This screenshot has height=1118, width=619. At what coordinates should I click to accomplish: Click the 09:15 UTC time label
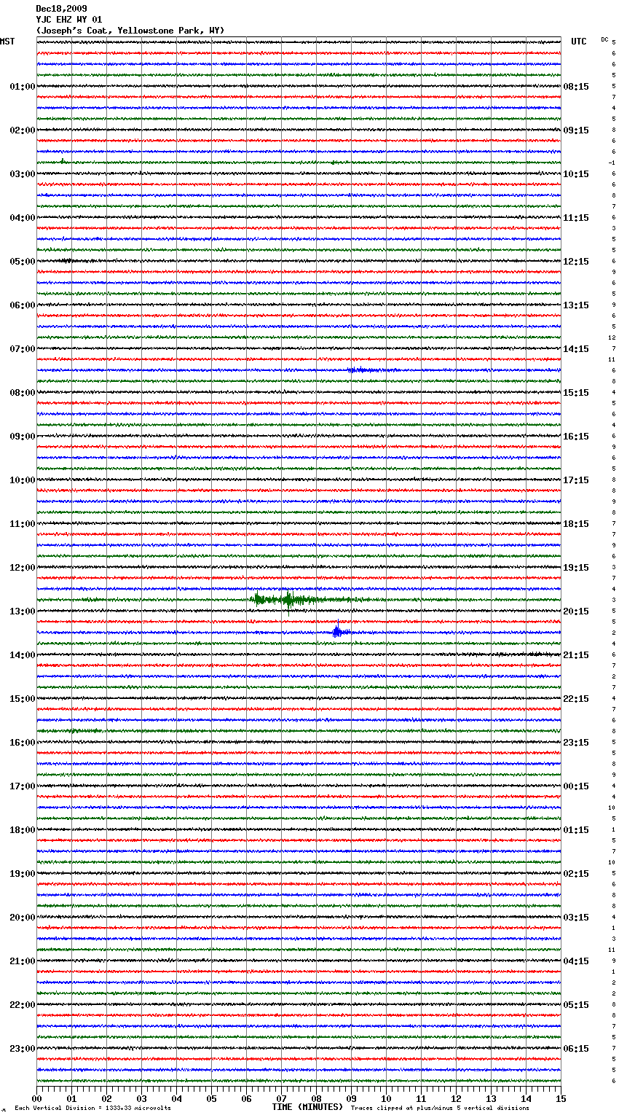[576, 130]
